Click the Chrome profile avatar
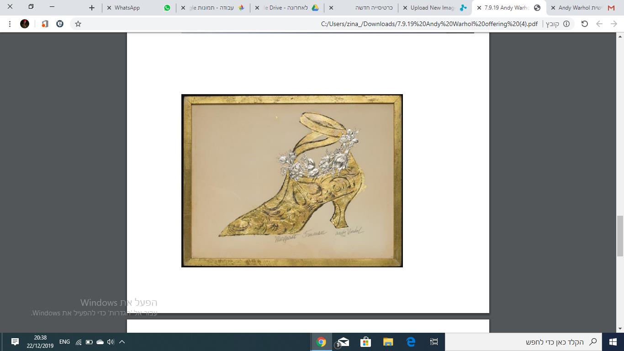 pos(25,24)
